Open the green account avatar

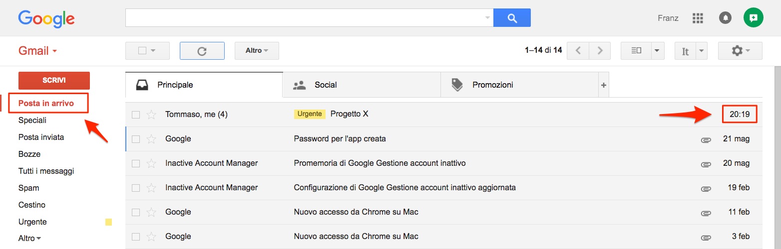(x=753, y=18)
